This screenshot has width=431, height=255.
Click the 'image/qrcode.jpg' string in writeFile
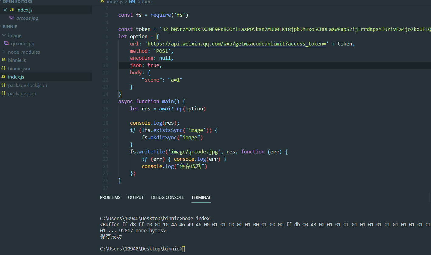(194, 152)
